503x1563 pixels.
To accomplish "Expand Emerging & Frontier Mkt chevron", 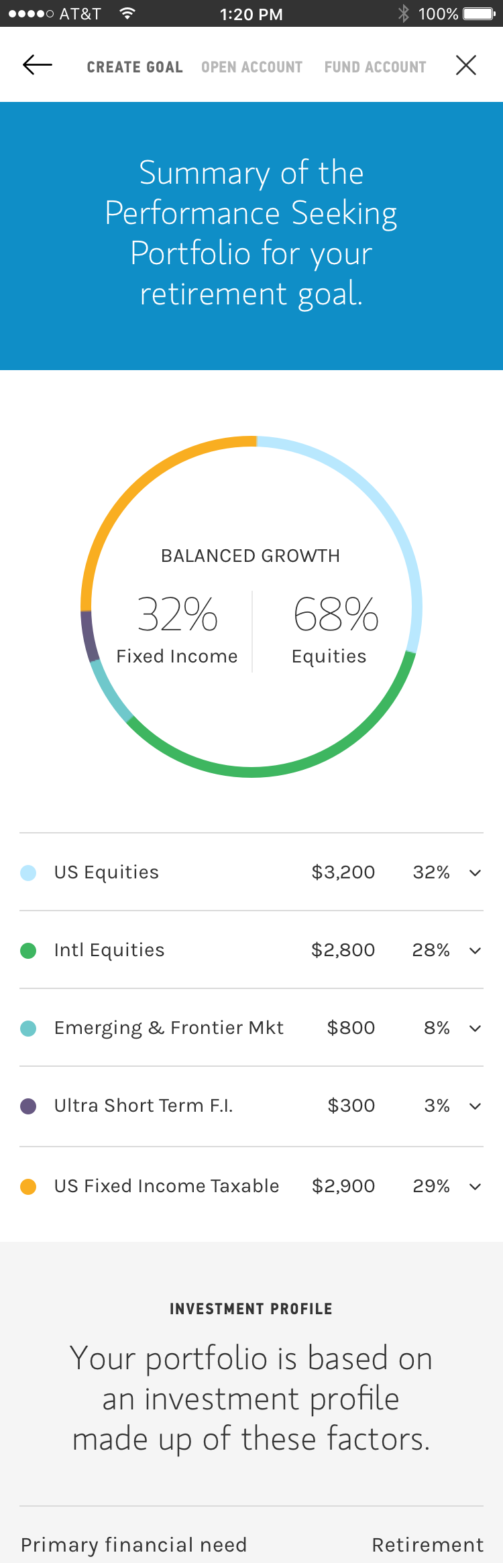I will click(475, 1028).
